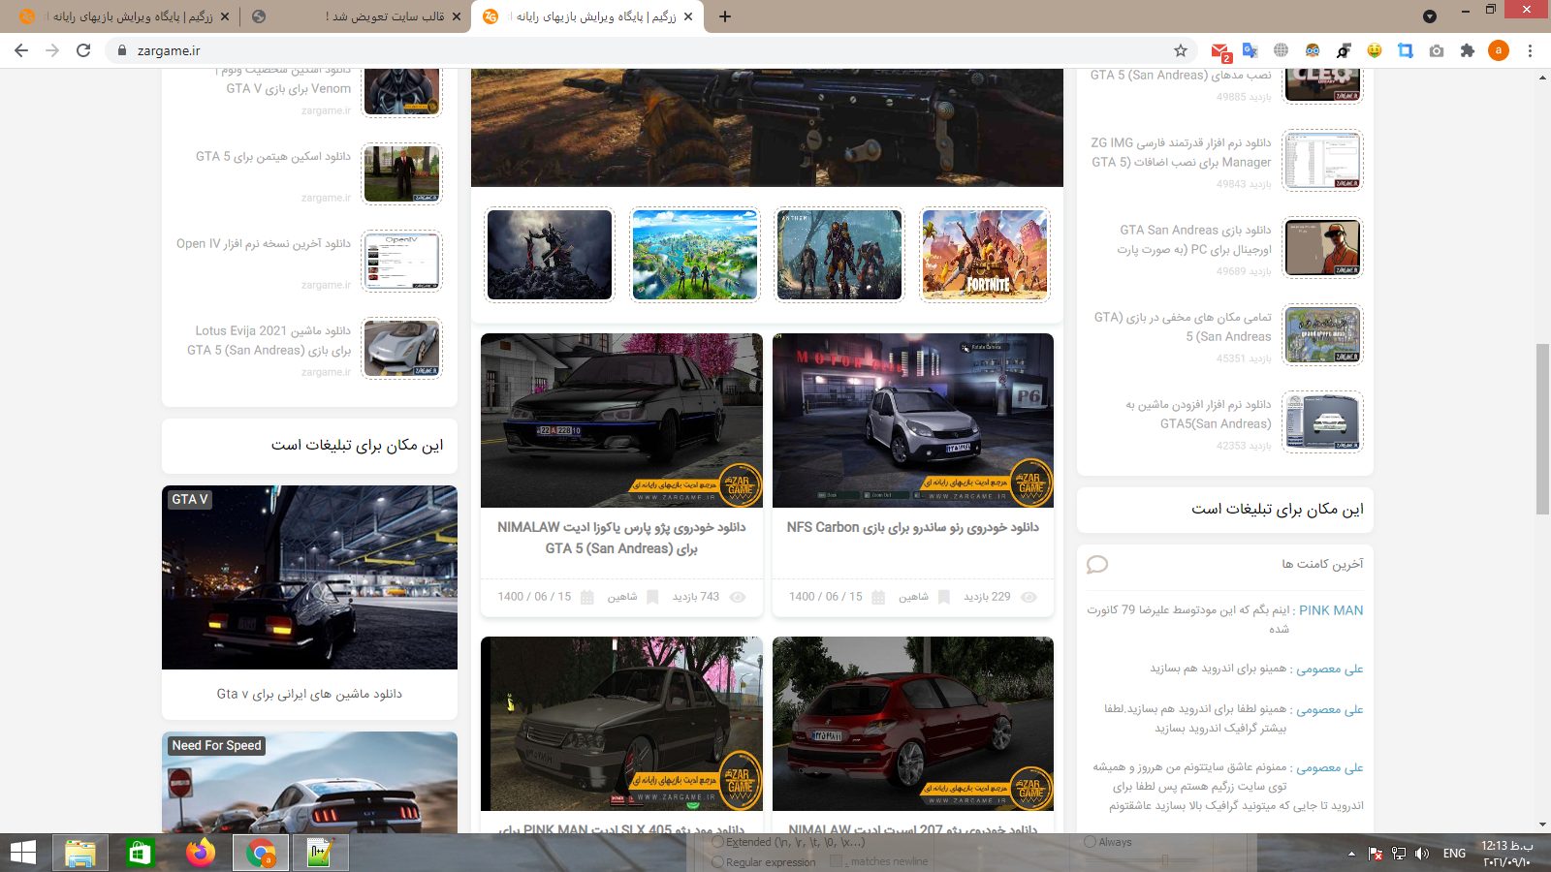Open the tab search dropdown arrow
This screenshot has width=1551, height=872.
(x=1430, y=16)
